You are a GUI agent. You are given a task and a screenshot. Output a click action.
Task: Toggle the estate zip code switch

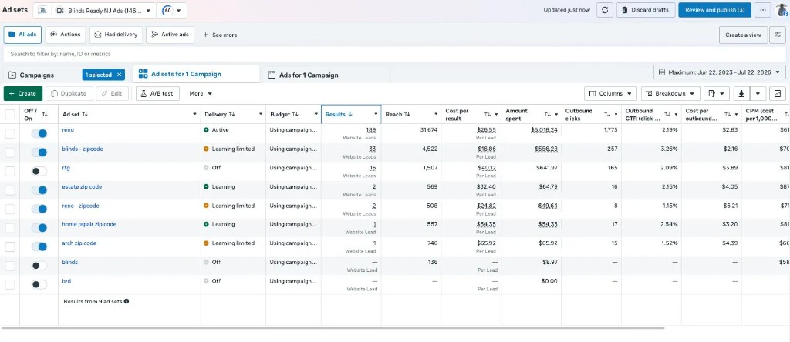click(x=39, y=189)
